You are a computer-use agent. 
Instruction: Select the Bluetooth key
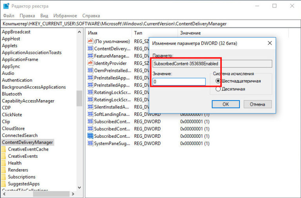pyautogui.click(x=12, y=94)
